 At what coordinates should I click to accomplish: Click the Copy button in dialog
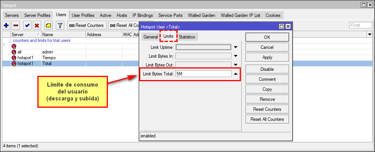(267, 89)
